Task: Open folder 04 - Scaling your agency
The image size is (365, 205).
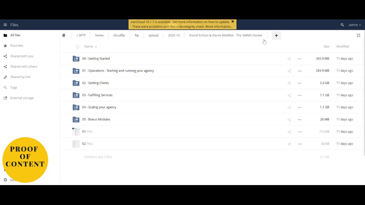Action: click(99, 107)
